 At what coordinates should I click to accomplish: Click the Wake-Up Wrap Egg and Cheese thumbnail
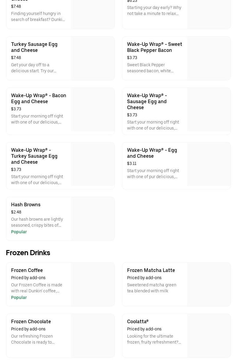pos(209,164)
